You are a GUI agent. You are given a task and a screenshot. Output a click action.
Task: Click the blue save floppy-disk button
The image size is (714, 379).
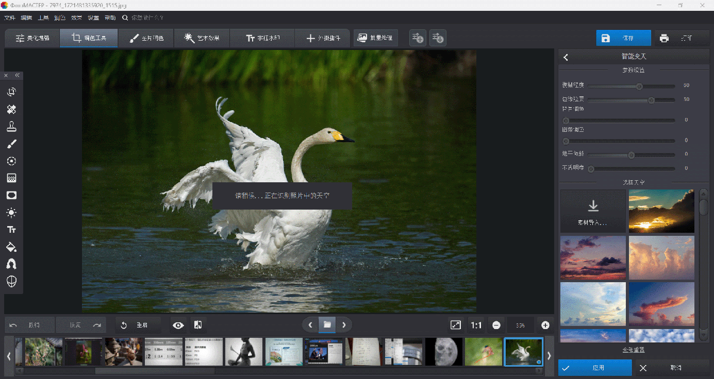click(624, 38)
